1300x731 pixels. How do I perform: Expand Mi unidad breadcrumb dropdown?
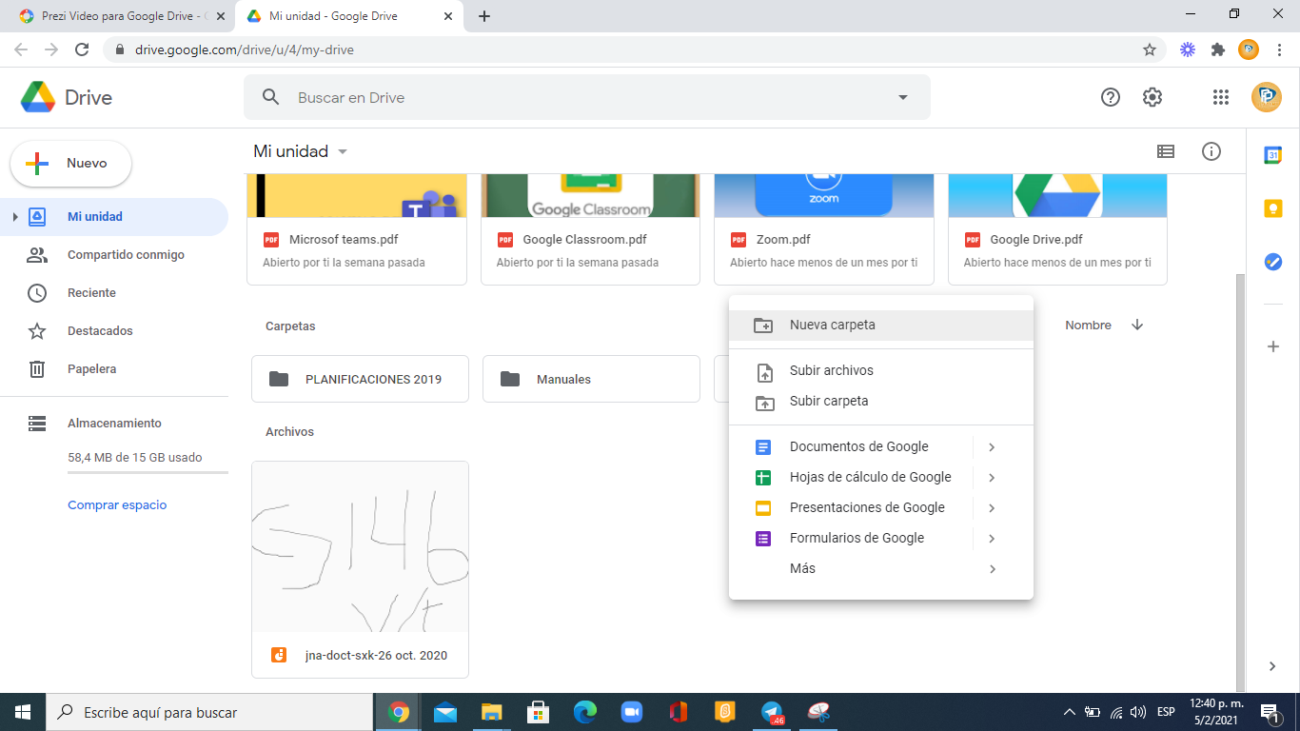coord(343,152)
